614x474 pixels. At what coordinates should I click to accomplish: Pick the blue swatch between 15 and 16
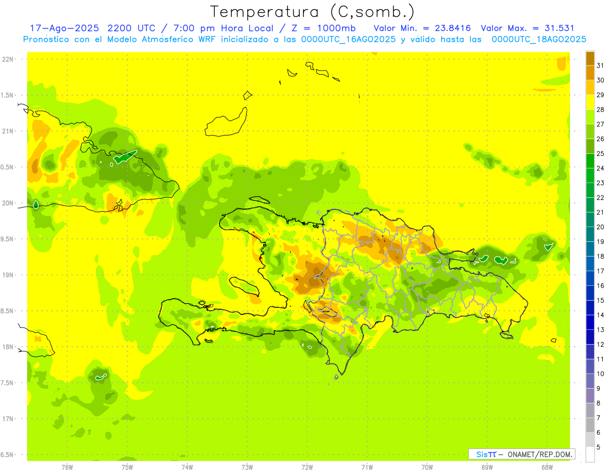pos(590,293)
